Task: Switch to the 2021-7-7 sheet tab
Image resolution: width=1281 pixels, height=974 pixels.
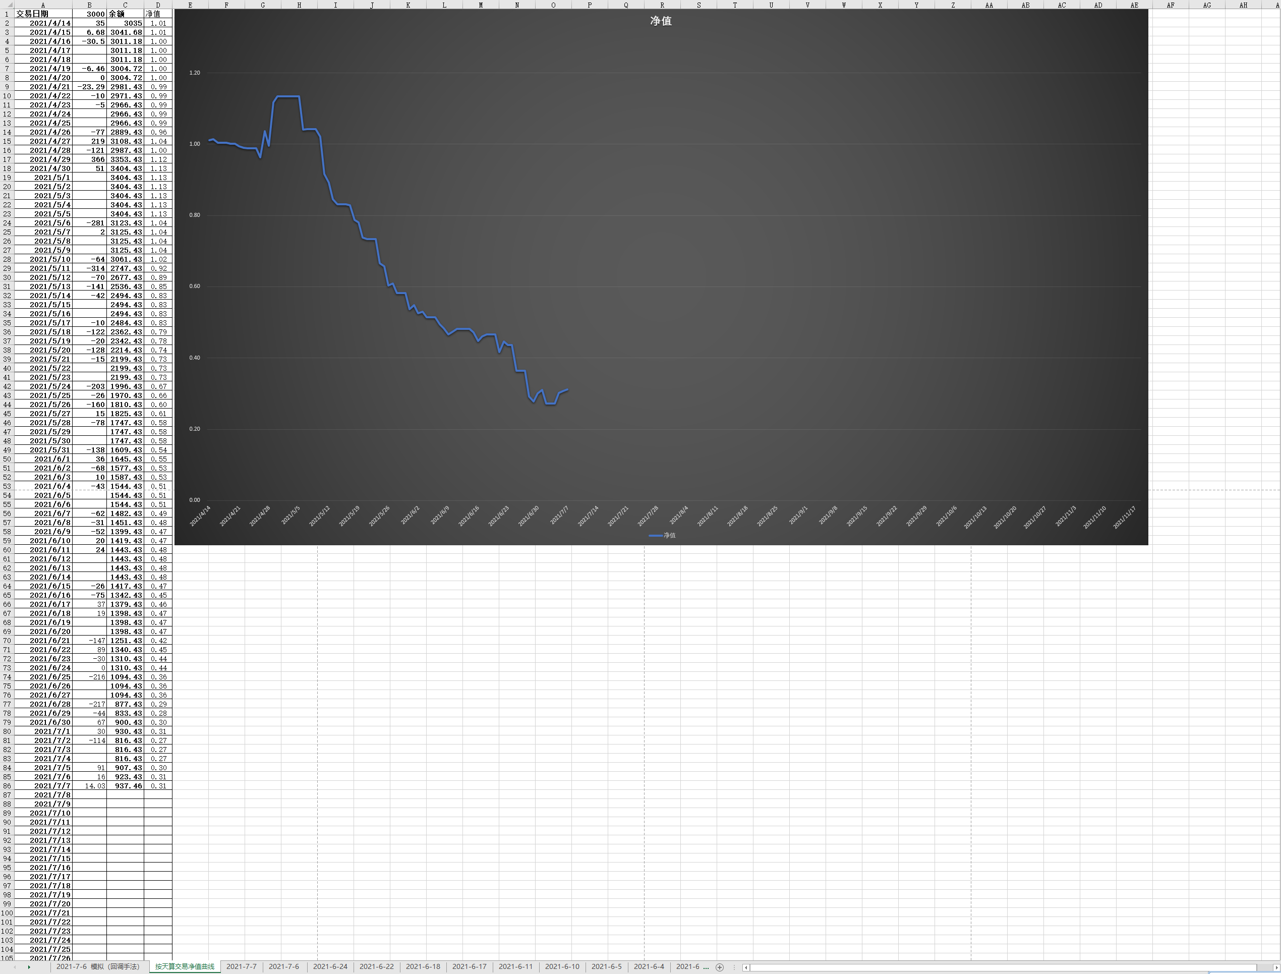Action: [x=241, y=966]
